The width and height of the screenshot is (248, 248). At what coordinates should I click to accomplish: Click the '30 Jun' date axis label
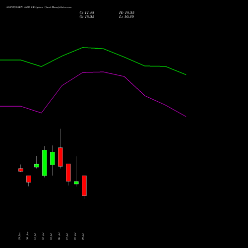[x=27, y=236]
